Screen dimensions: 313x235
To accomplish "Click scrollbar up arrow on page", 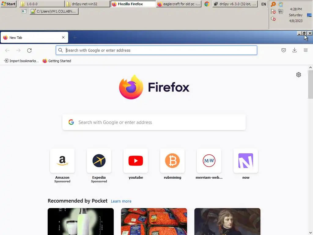I will (x=311, y=68).
